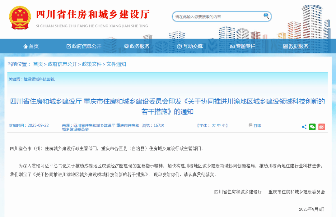Open the 政务服务 navigation menu
The image size is (336, 217).
coord(137,46)
